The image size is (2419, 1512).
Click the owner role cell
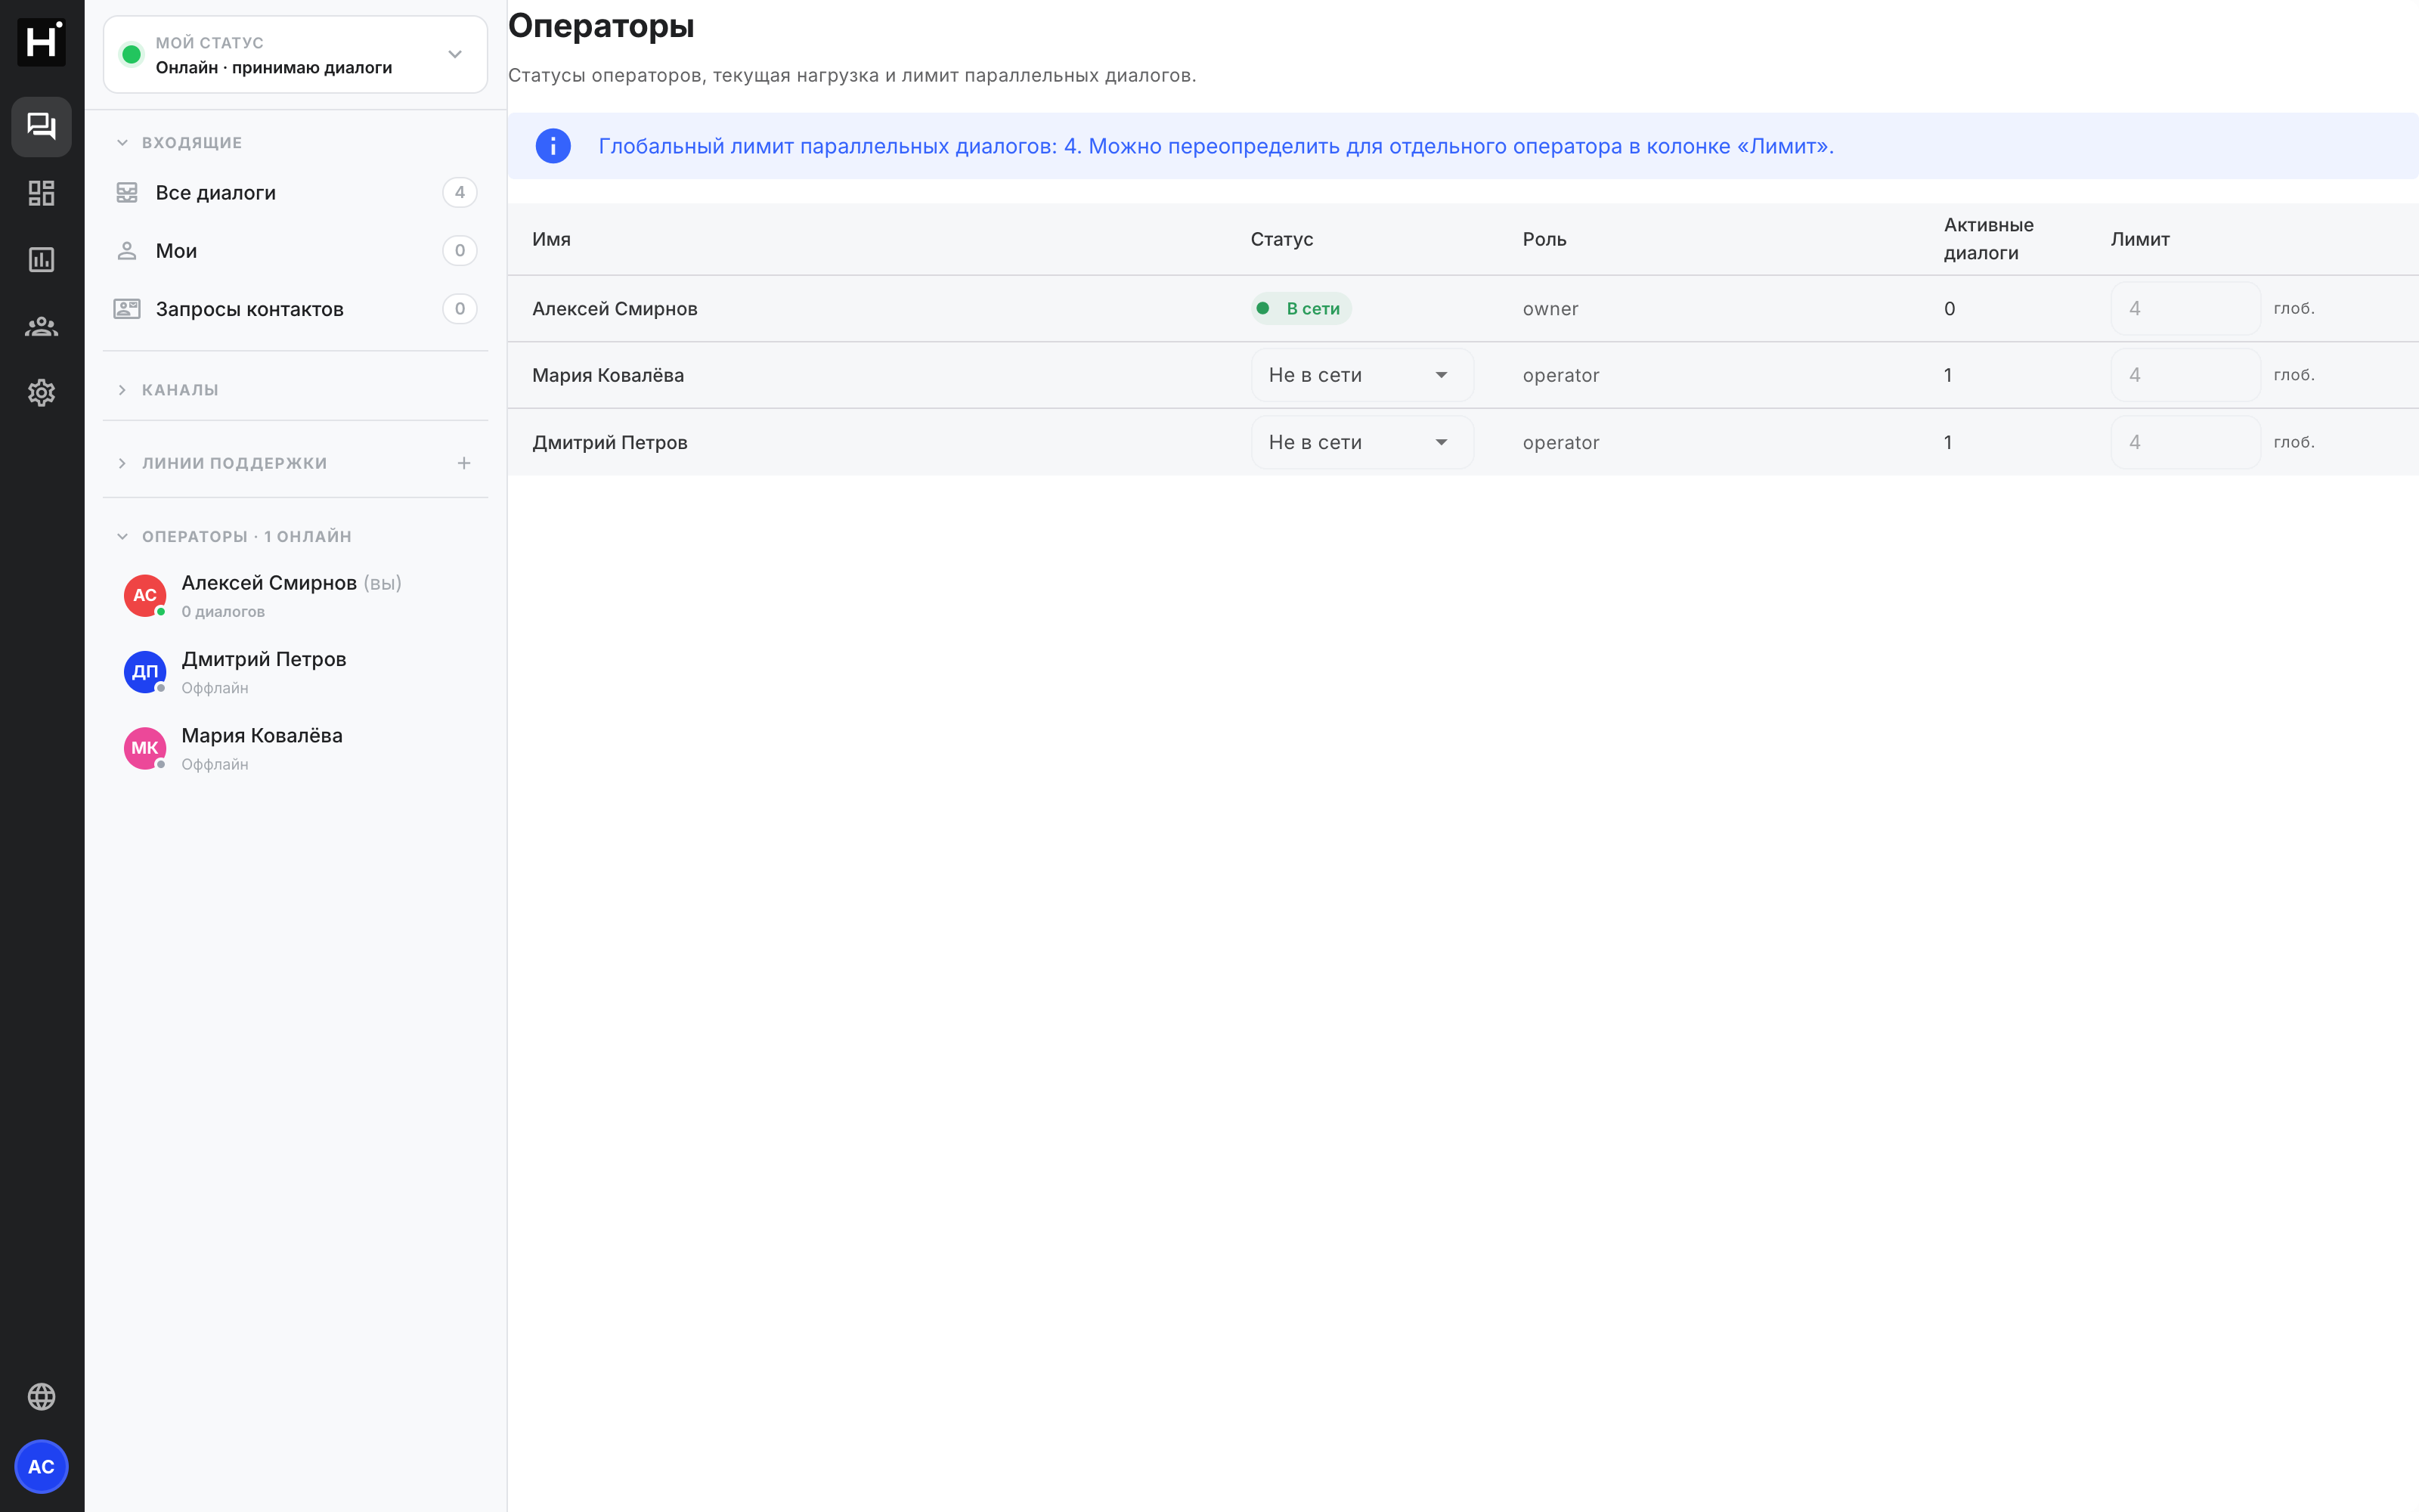click(1550, 308)
